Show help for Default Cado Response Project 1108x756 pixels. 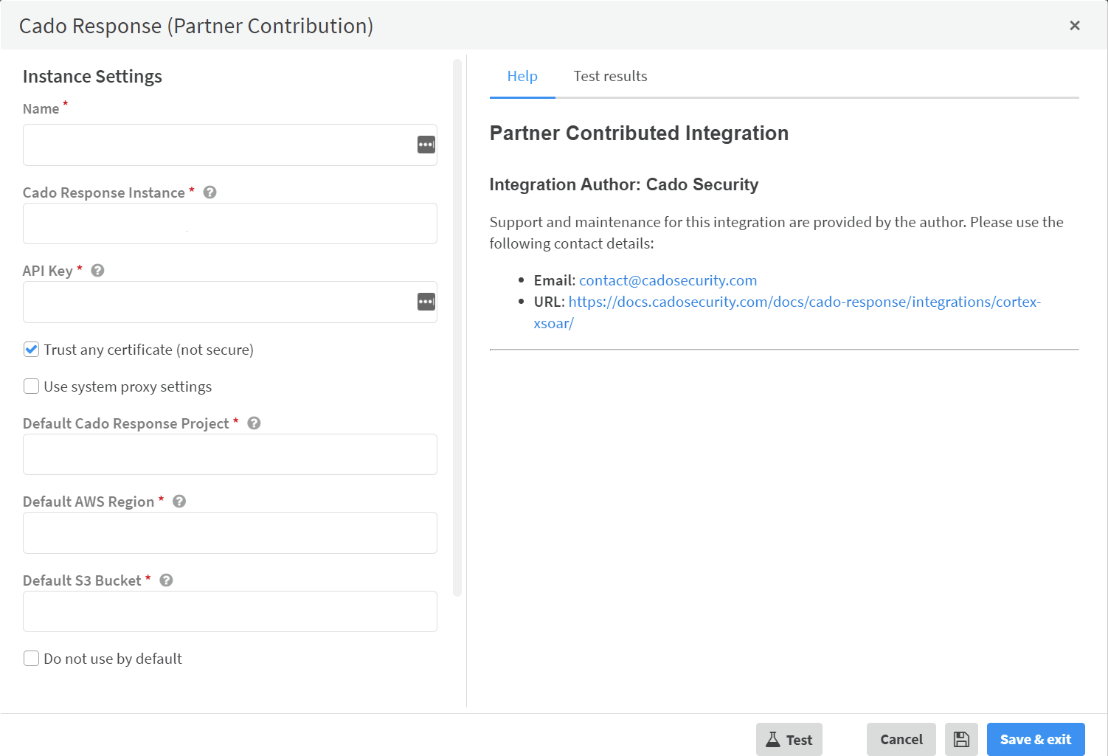(254, 423)
